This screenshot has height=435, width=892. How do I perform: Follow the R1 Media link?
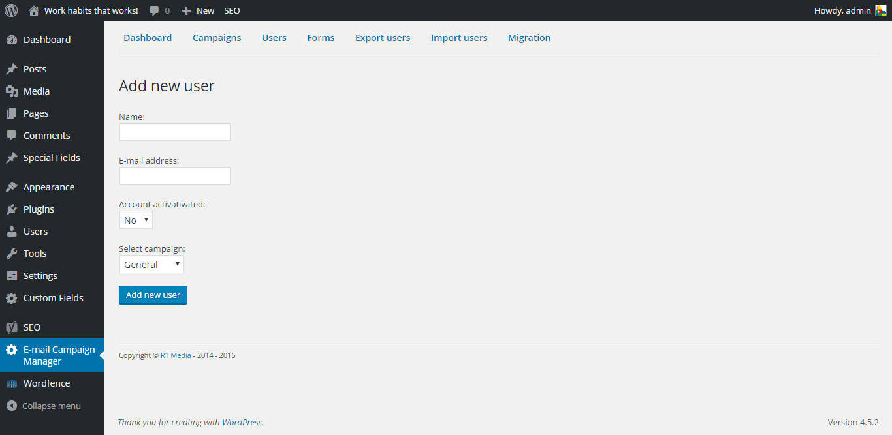point(176,355)
